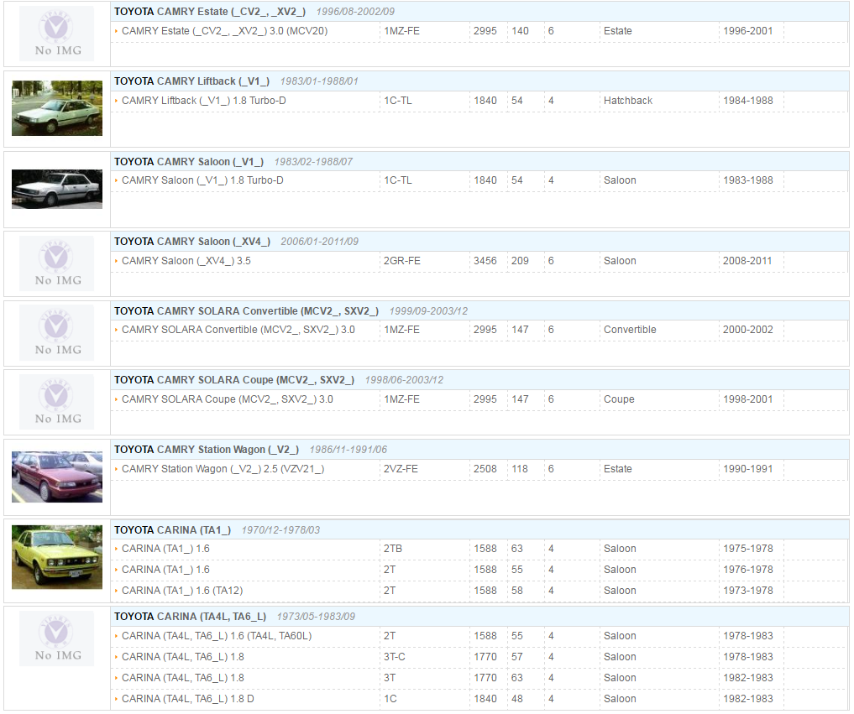Open the TOYOTA CAMRY Station Wagon (_V2_) heading
Image resolution: width=854 pixels, height=714 pixels.
pyautogui.click(x=207, y=450)
